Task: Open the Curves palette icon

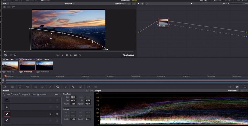Action: click(x=43, y=87)
